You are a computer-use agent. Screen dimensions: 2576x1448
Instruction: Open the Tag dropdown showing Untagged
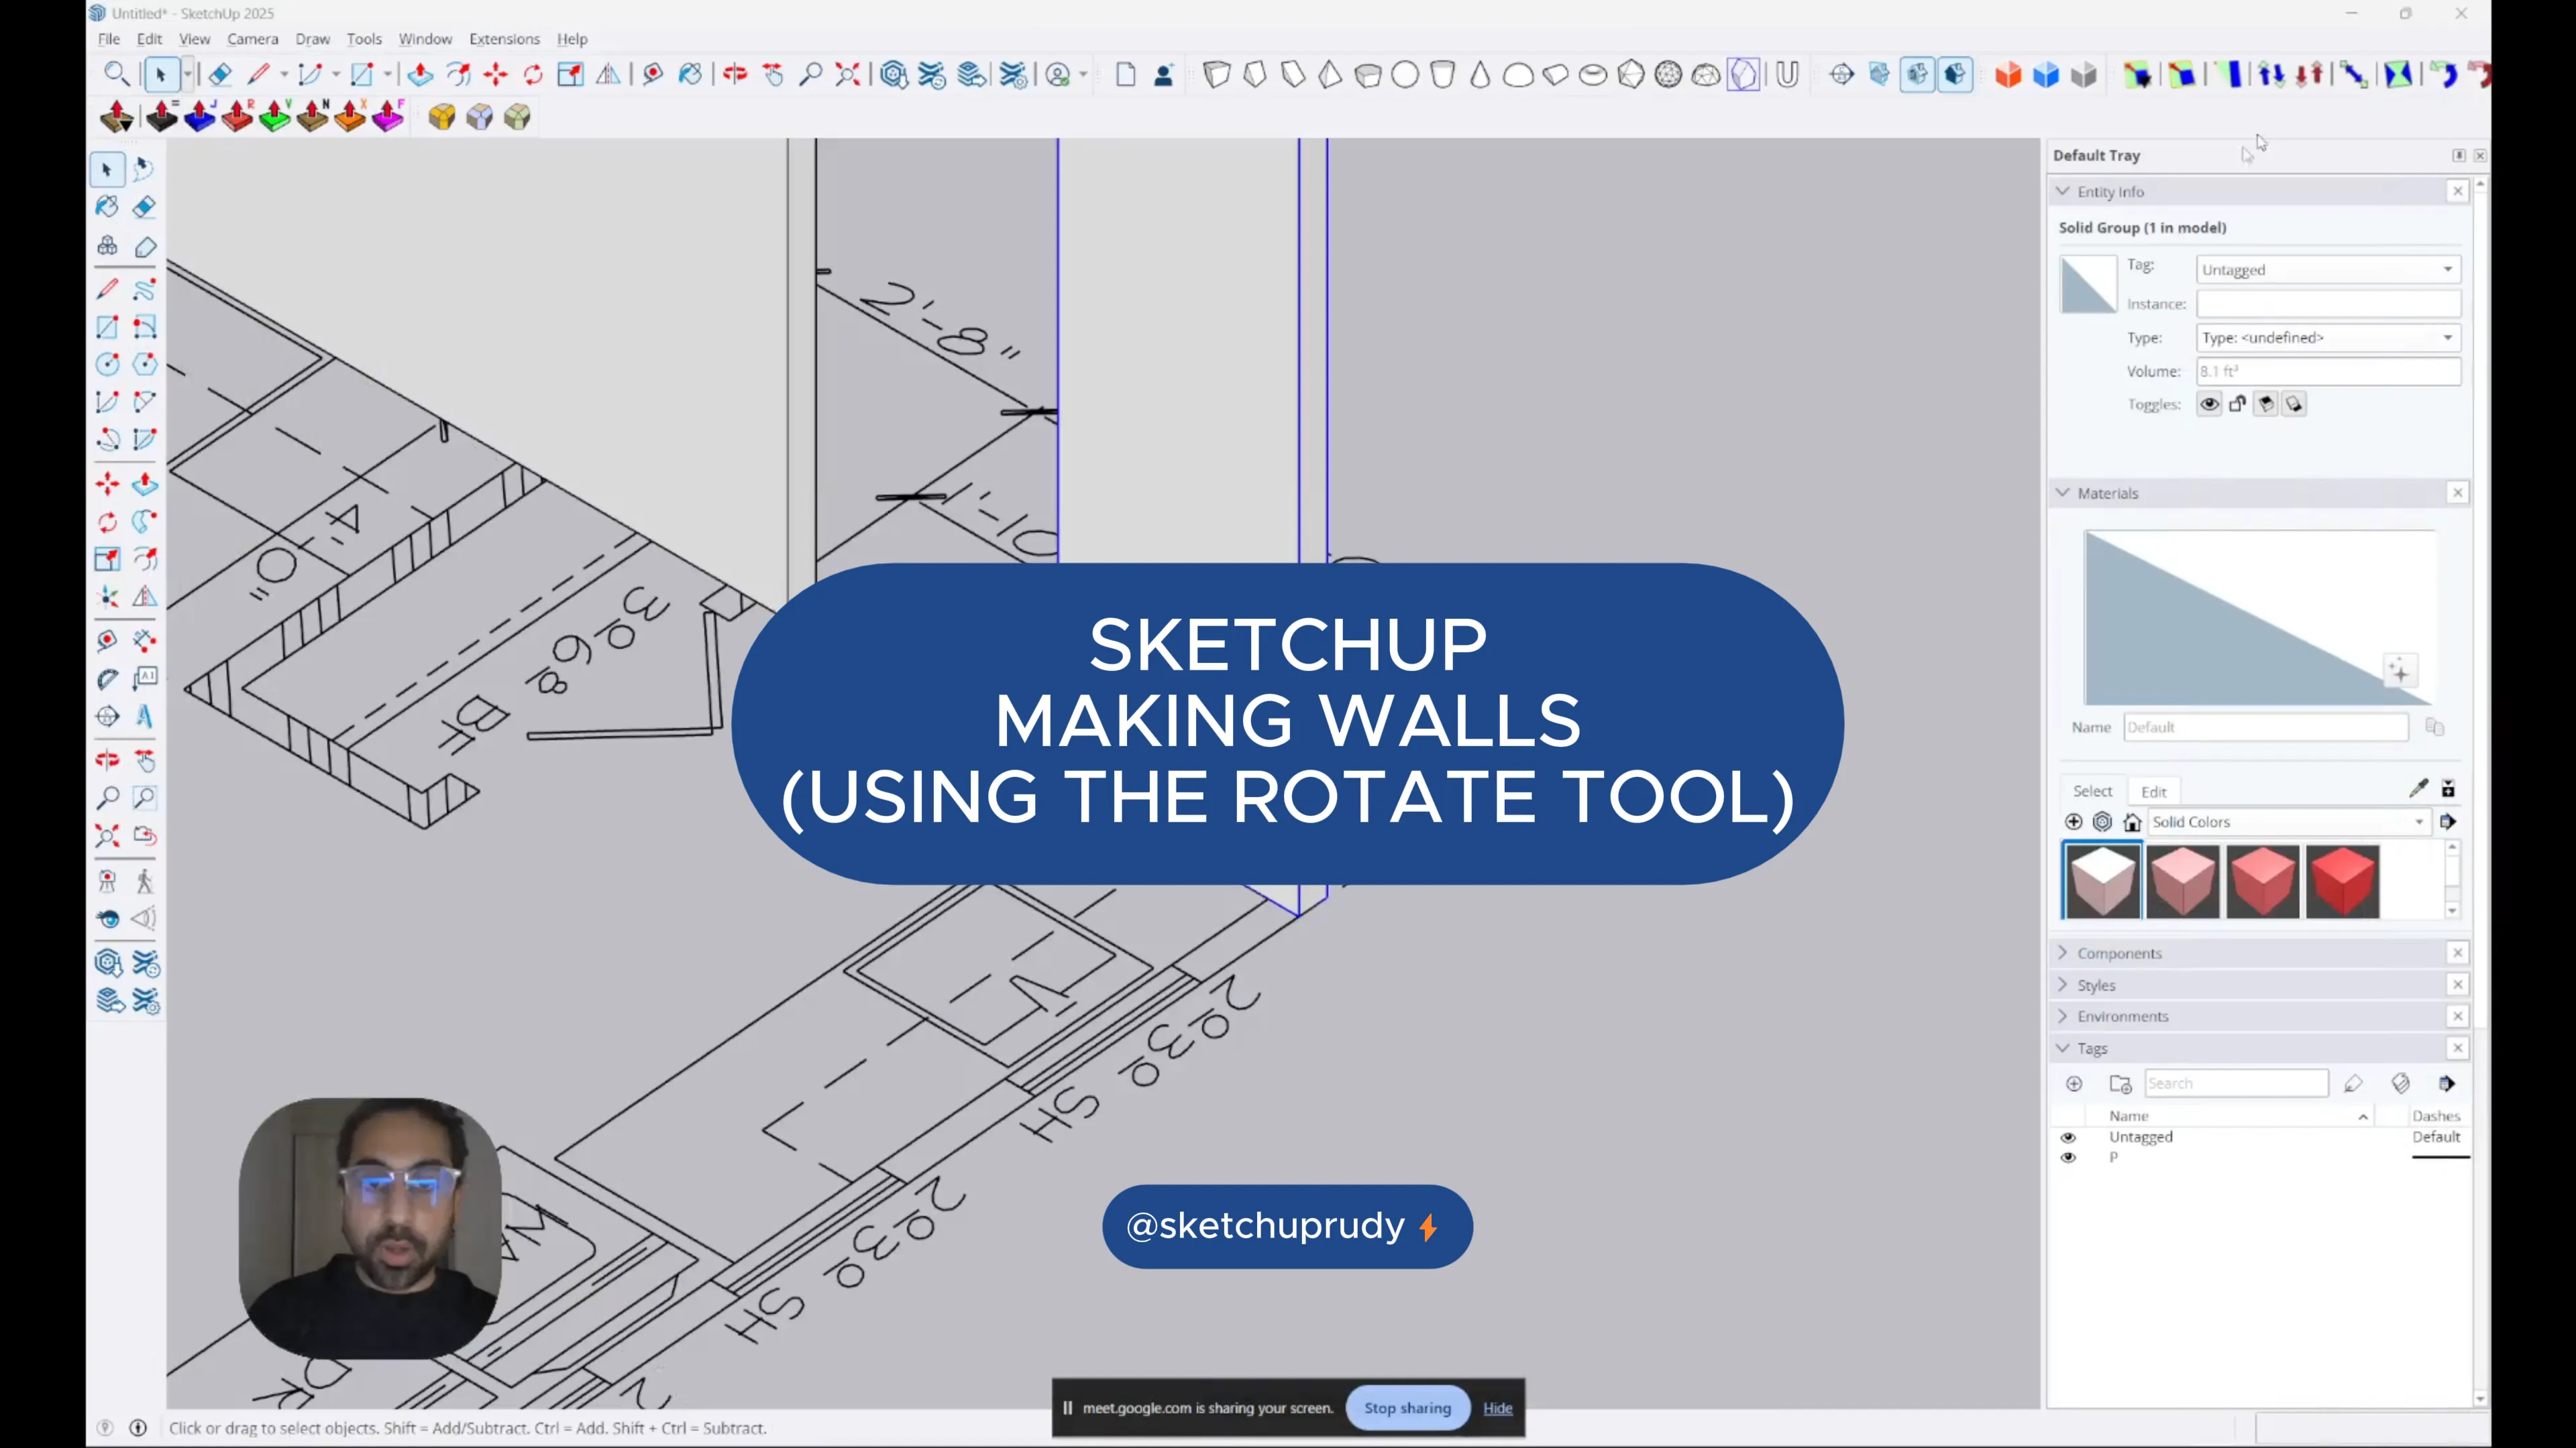(2327, 269)
